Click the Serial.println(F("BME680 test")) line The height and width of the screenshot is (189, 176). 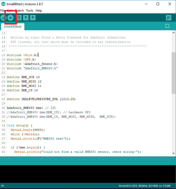[x=40, y=139]
